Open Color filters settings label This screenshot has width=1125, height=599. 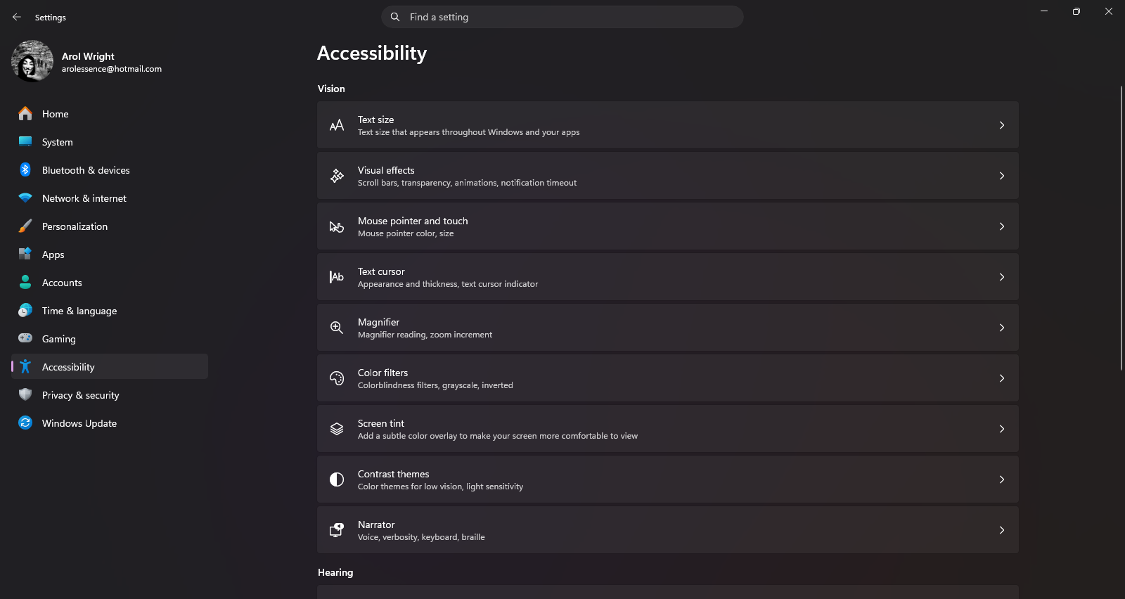coord(382,373)
